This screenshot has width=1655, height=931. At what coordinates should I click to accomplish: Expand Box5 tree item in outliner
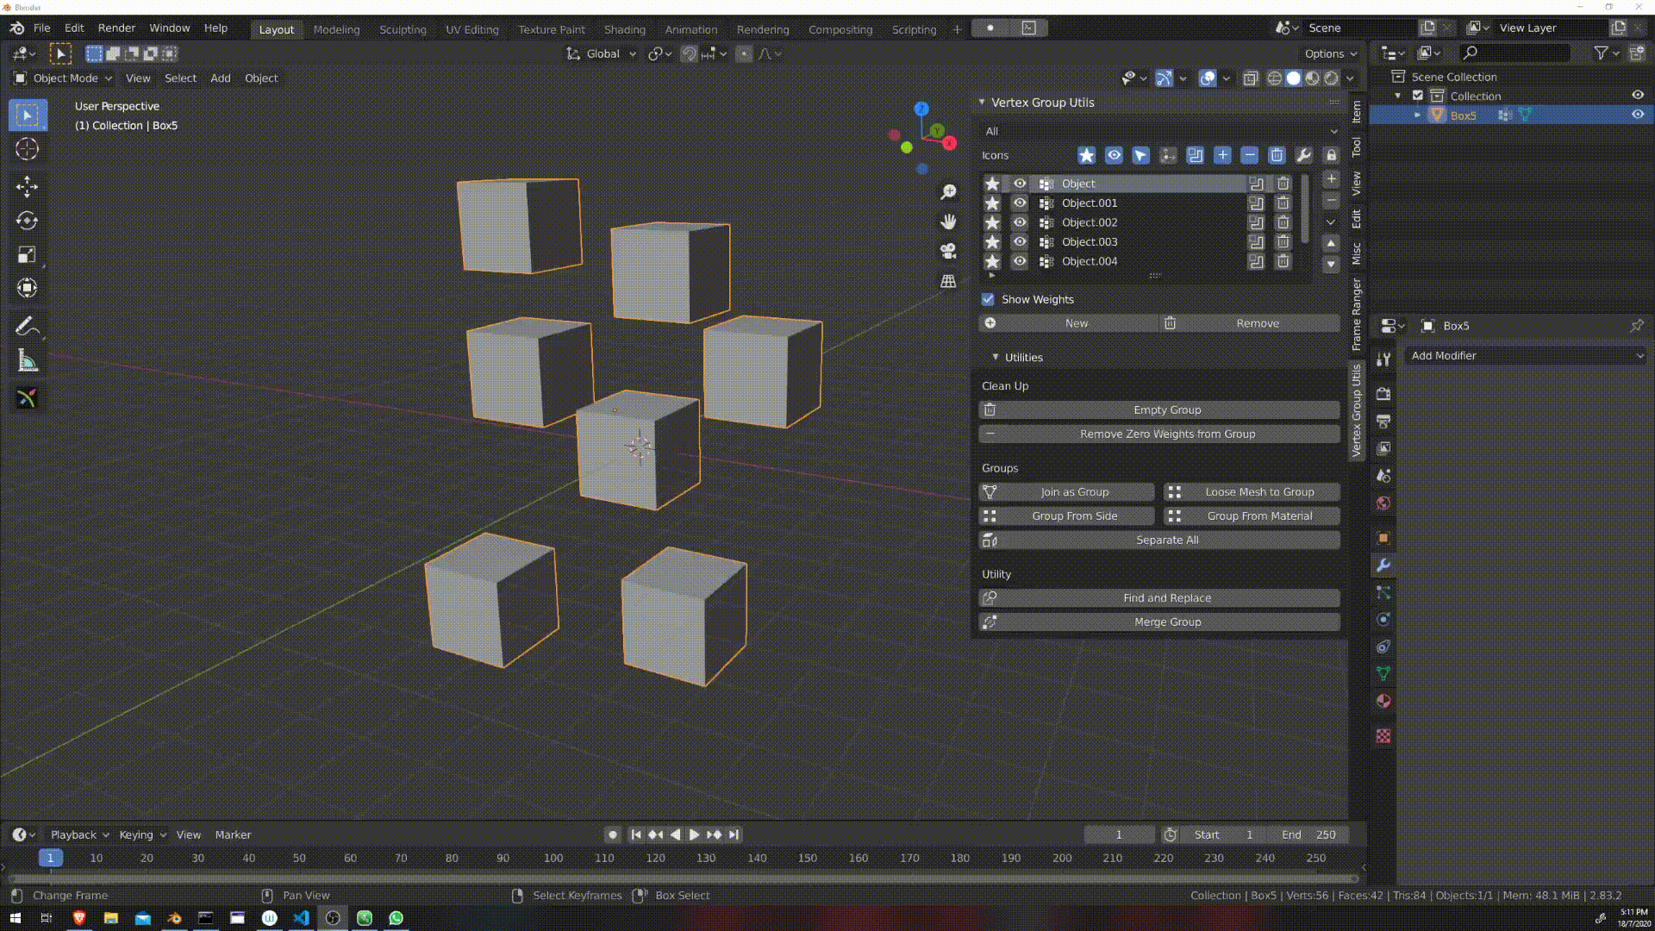[x=1418, y=116]
